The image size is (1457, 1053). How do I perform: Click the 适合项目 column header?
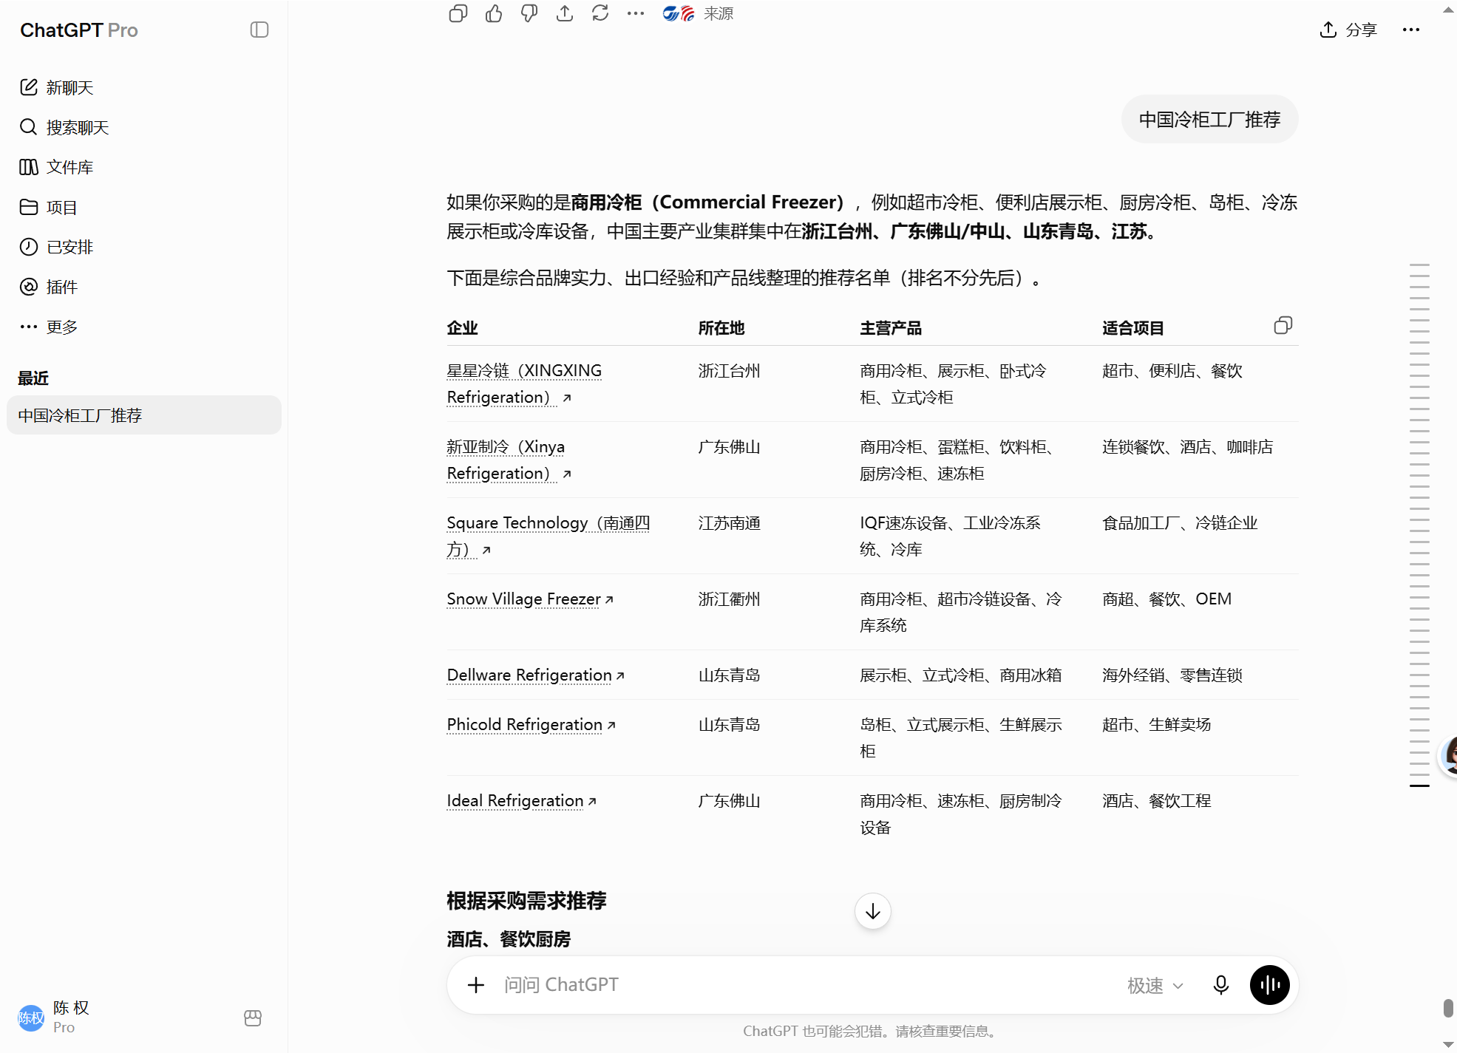pos(1133,328)
